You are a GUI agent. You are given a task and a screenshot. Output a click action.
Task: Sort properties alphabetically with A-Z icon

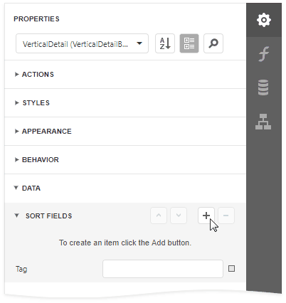point(165,43)
